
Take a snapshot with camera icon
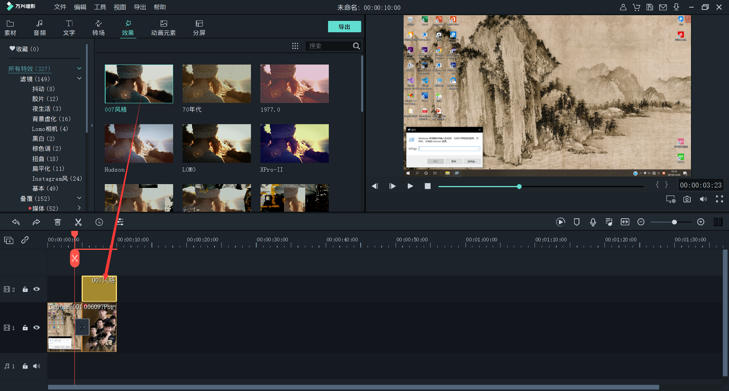[687, 199]
